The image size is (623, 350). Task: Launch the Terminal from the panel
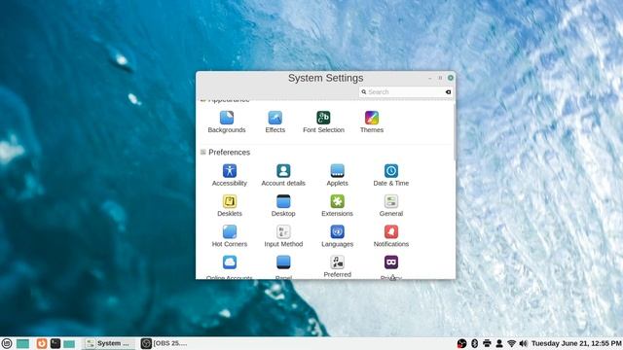55,343
